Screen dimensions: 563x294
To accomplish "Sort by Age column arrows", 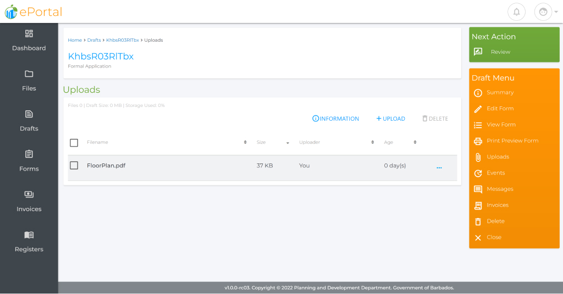I will click(415, 142).
